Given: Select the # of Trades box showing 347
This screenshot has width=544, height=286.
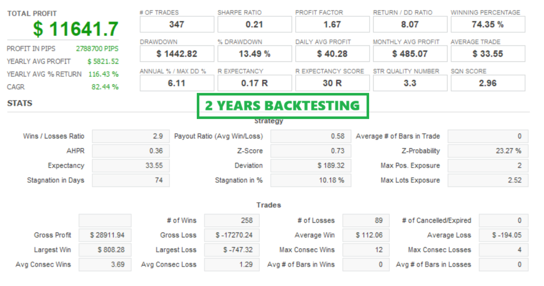Looking at the screenshot, I should click(x=176, y=24).
